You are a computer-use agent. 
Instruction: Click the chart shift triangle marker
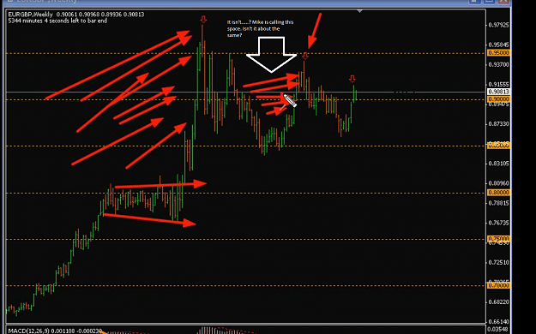pyautogui.click(x=359, y=11)
